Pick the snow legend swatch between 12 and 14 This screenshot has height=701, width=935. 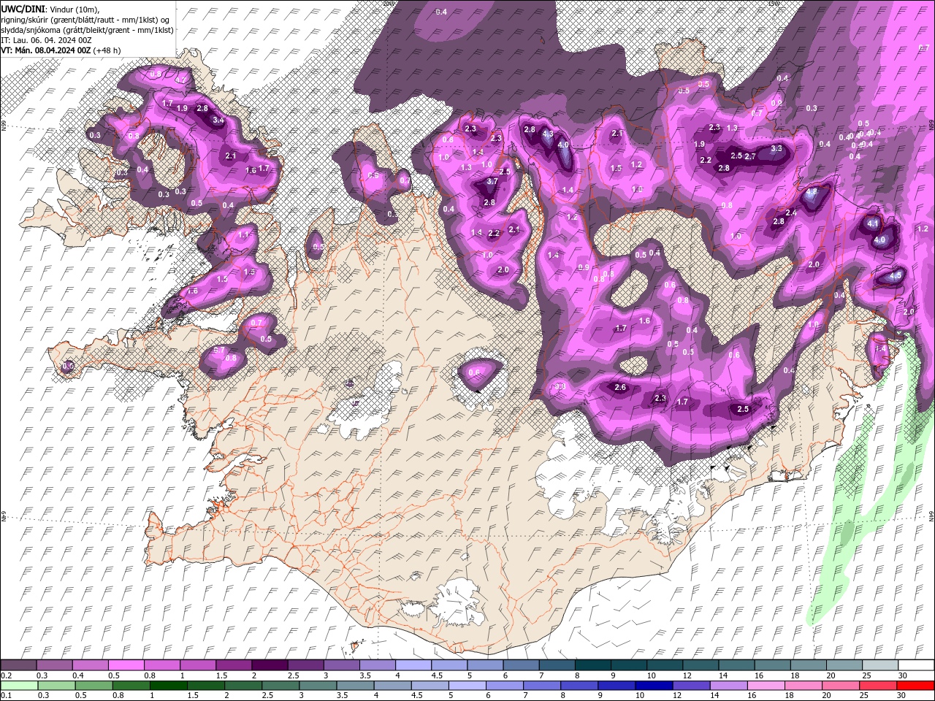700,665
